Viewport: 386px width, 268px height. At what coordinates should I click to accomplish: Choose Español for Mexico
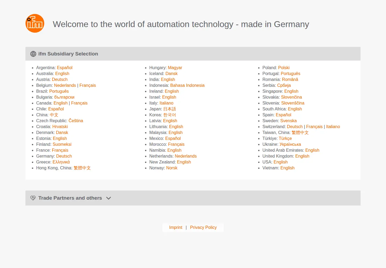coord(173,138)
